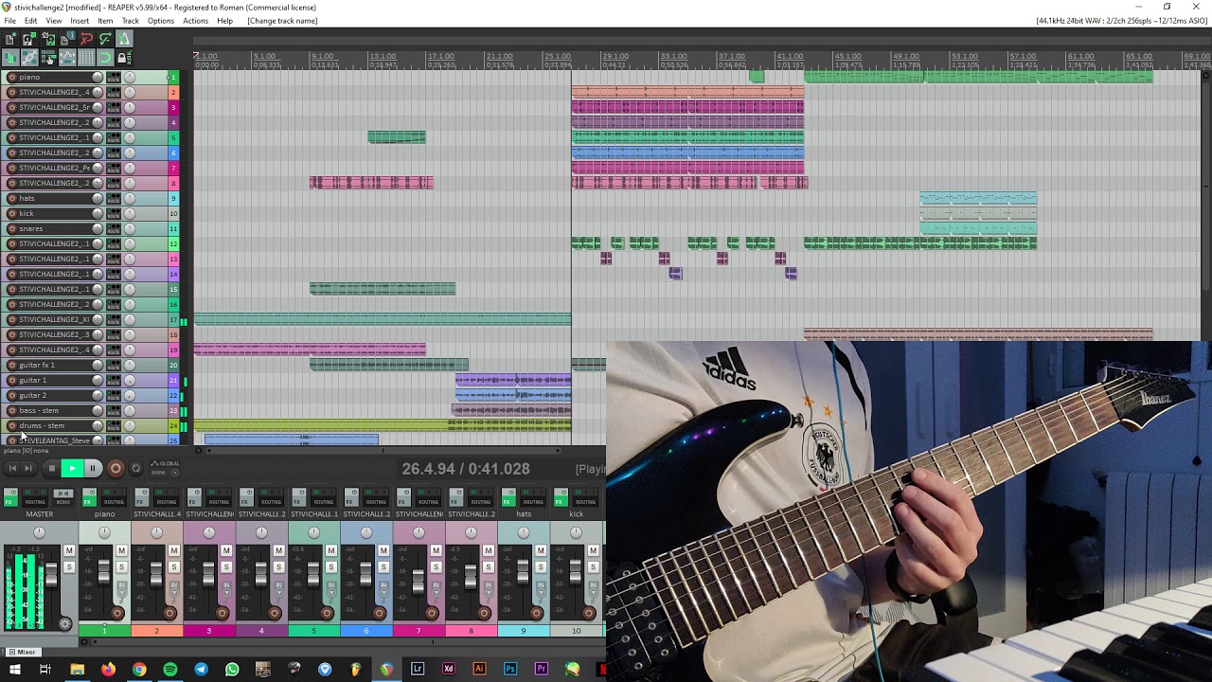
Task: Click the New Project toolbar icon
Action: 10,39
